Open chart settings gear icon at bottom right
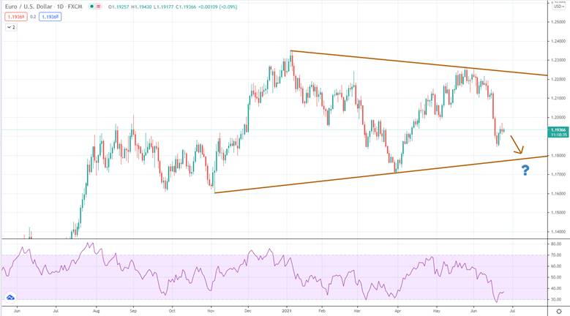This screenshot has width=570, height=316. coord(559,312)
